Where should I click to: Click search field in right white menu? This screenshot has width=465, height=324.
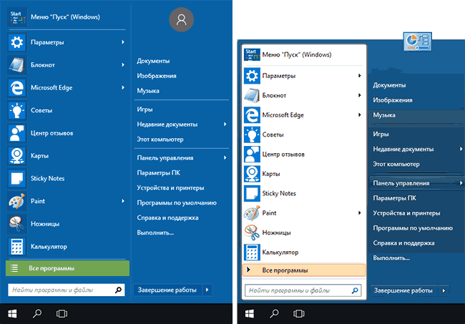coord(303,290)
